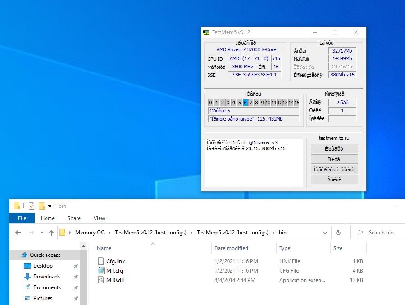
Task: Select the Cfg.link file
Action: [115, 261]
